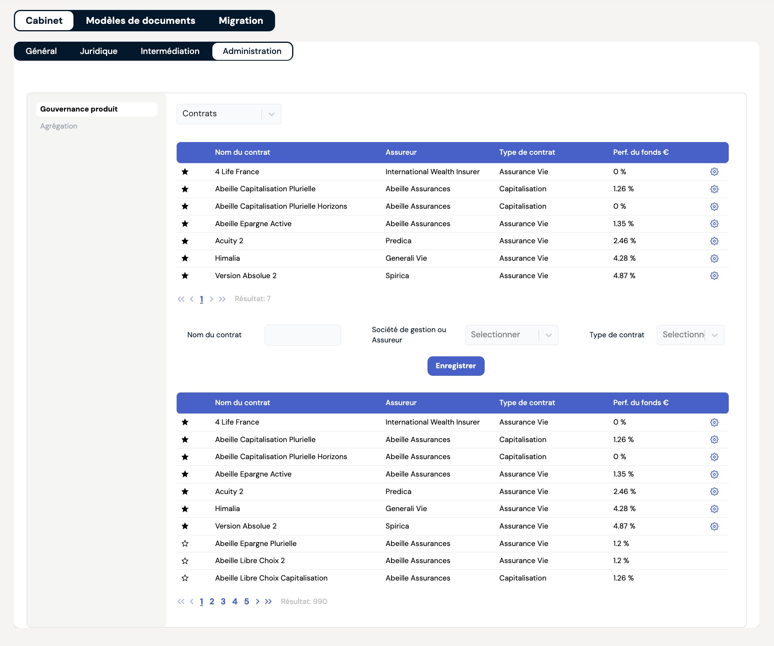Open the Contrats dropdown

229,114
